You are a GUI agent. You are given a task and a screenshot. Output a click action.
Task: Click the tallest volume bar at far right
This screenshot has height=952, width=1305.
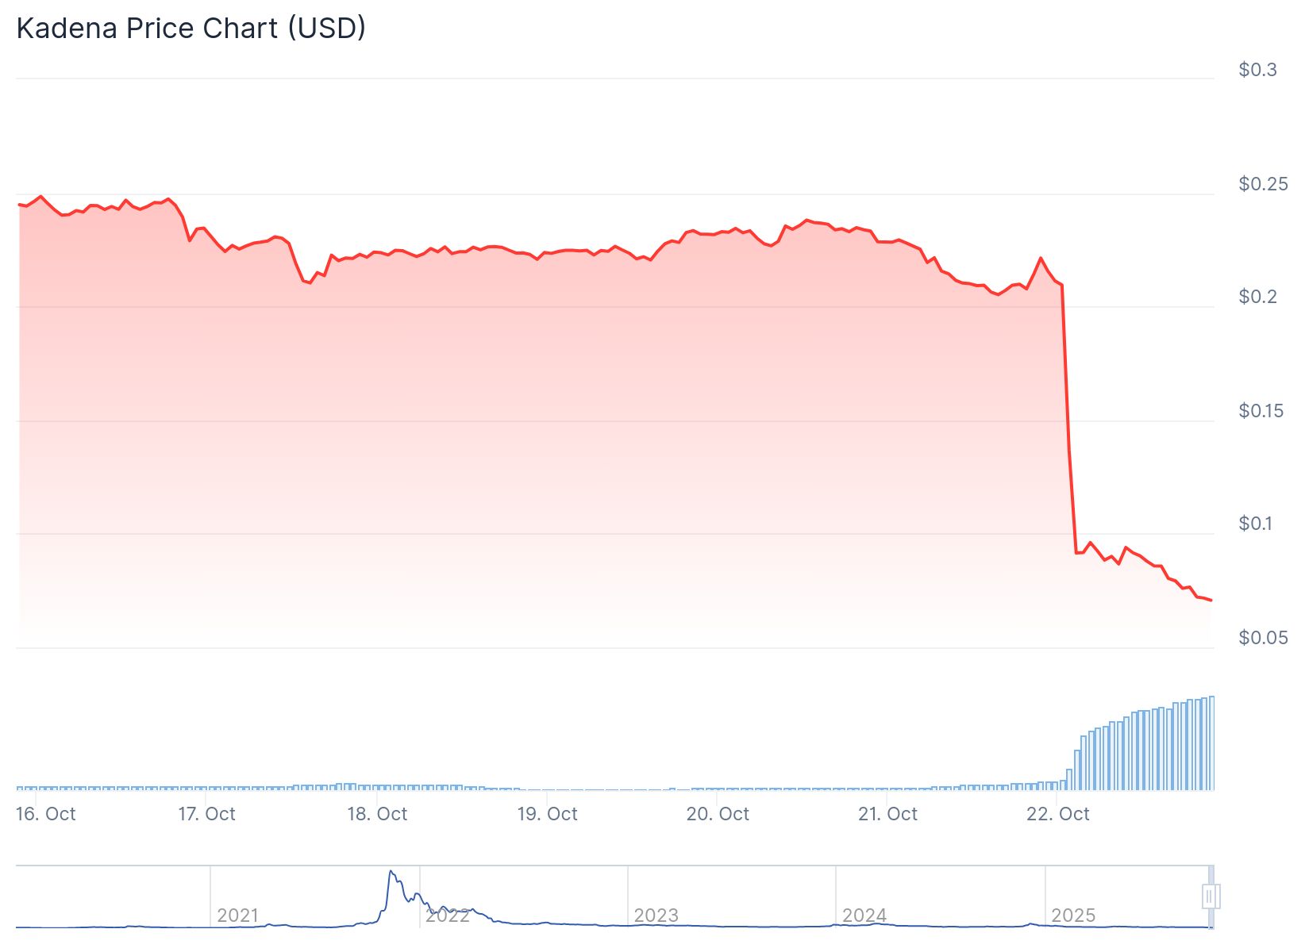click(x=1211, y=743)
